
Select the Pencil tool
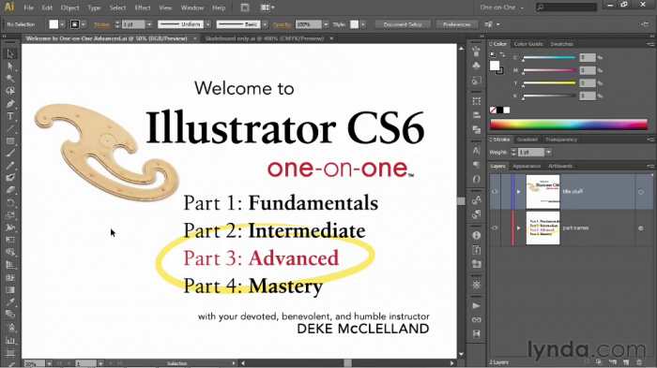[10, 166]
